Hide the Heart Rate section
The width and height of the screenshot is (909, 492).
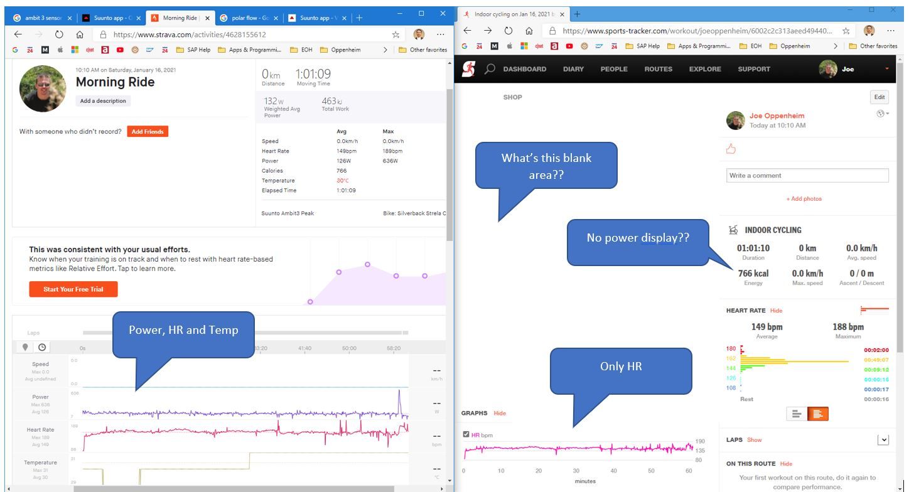776,311
